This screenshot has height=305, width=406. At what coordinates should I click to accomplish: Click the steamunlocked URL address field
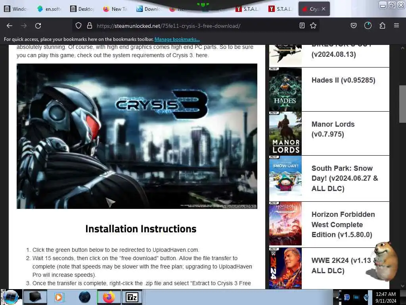(168, 26)
